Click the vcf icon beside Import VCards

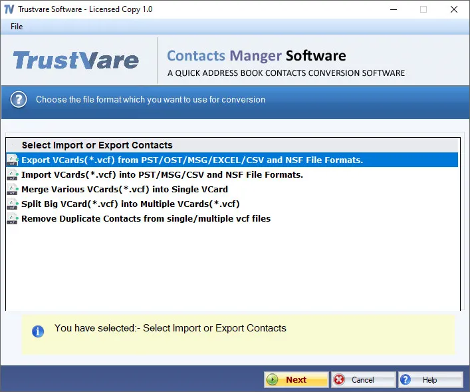point(13,174)
